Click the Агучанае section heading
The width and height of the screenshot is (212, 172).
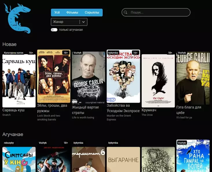tap(13, 134)
